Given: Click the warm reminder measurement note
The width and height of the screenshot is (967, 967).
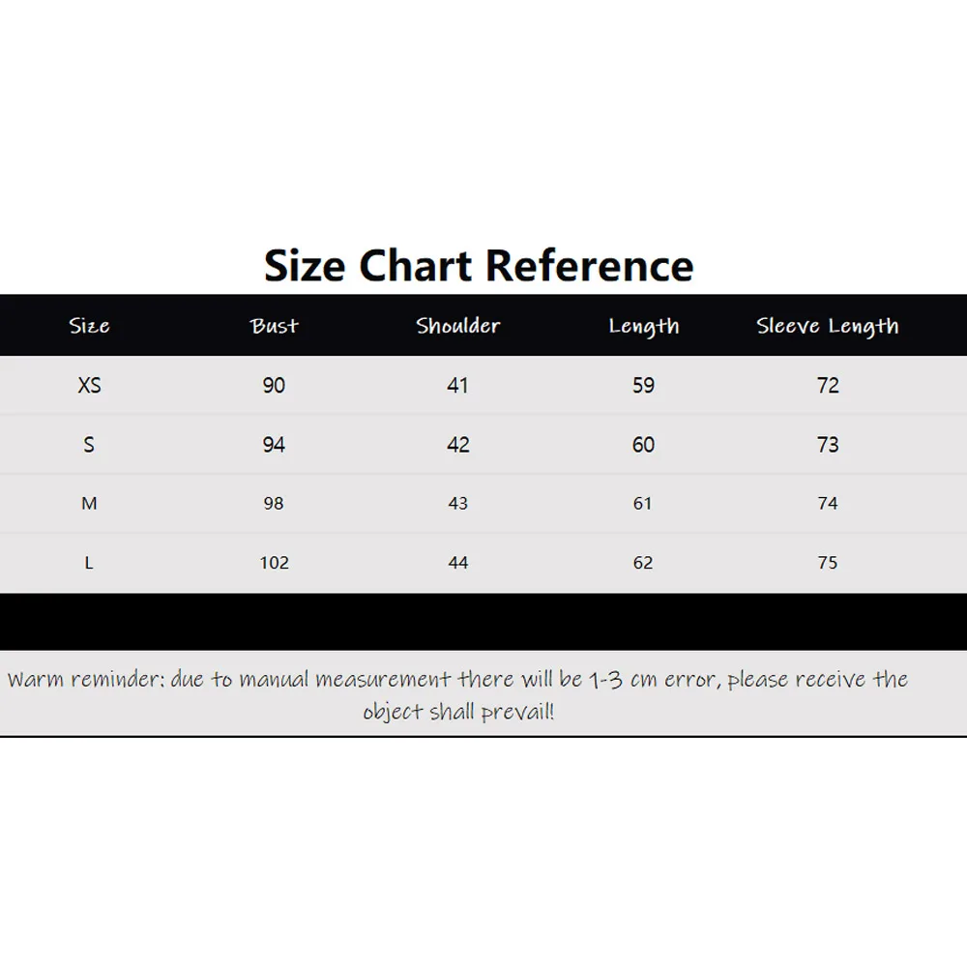Looking at the screenshot, I should tap(457, 695).
